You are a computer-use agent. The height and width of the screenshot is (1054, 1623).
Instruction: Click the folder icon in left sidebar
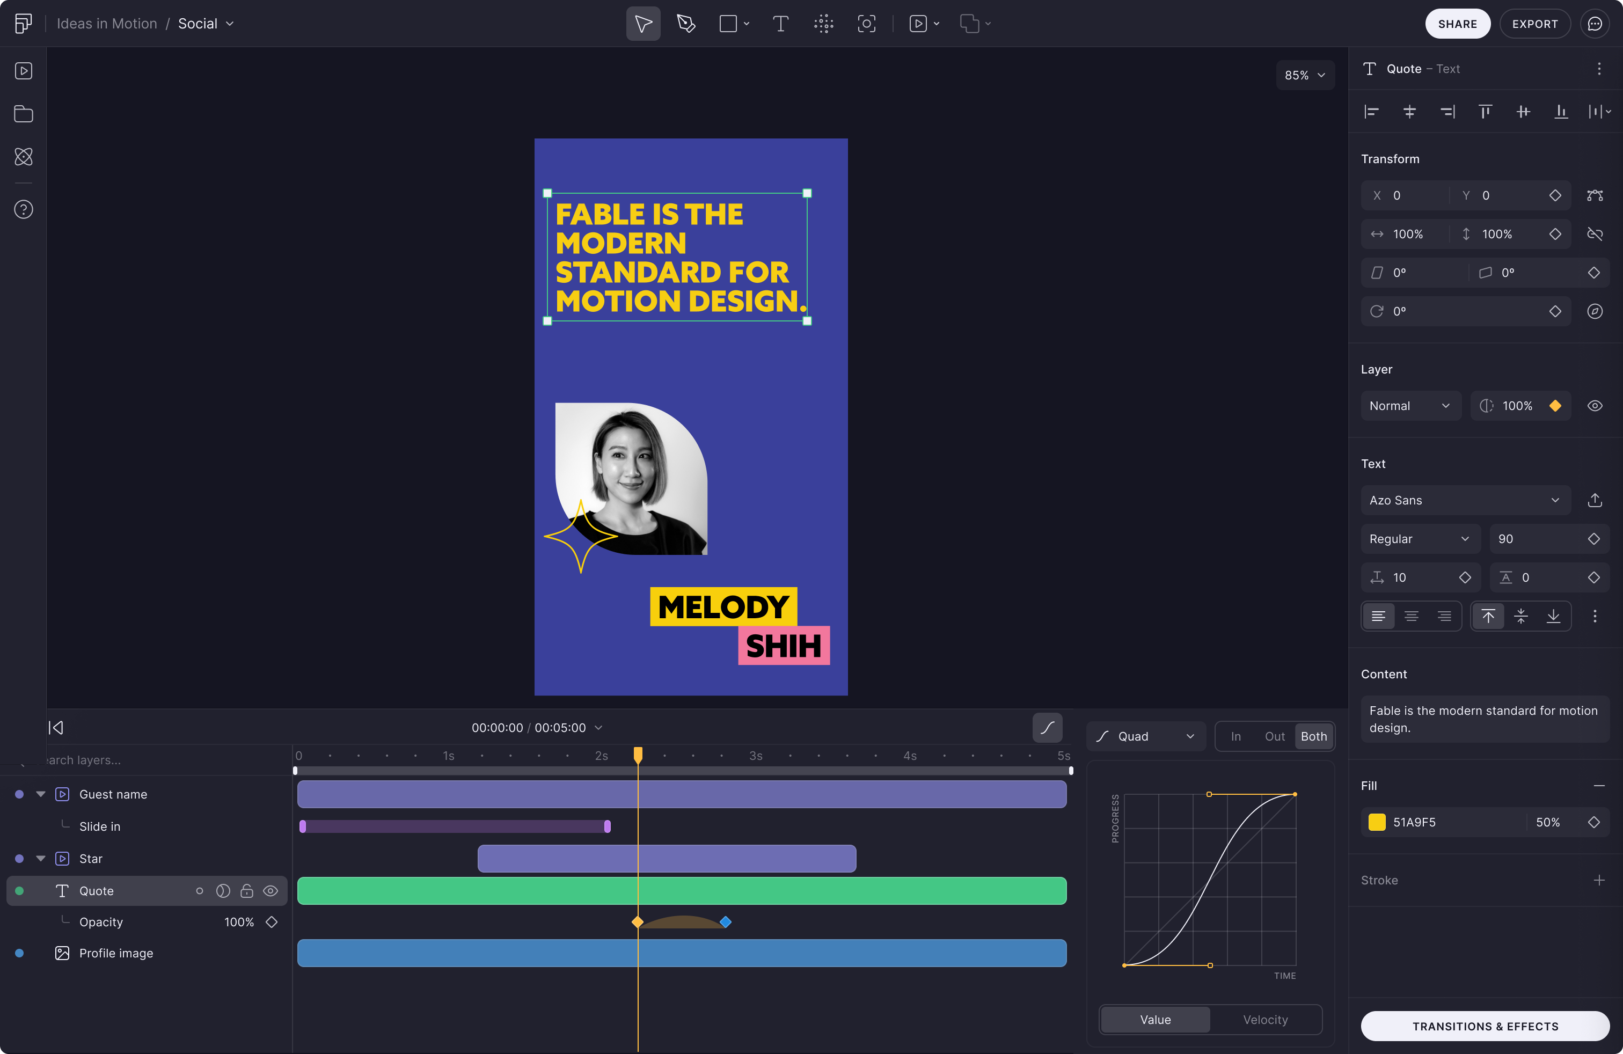(x=24, y=114)
